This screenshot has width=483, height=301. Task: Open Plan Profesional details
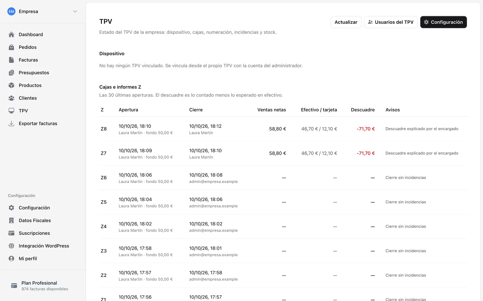pos(43,286)
